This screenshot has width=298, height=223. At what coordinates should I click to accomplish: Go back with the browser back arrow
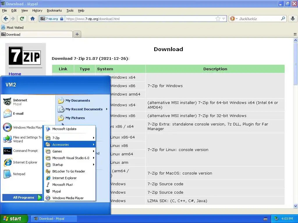(6, 19)
